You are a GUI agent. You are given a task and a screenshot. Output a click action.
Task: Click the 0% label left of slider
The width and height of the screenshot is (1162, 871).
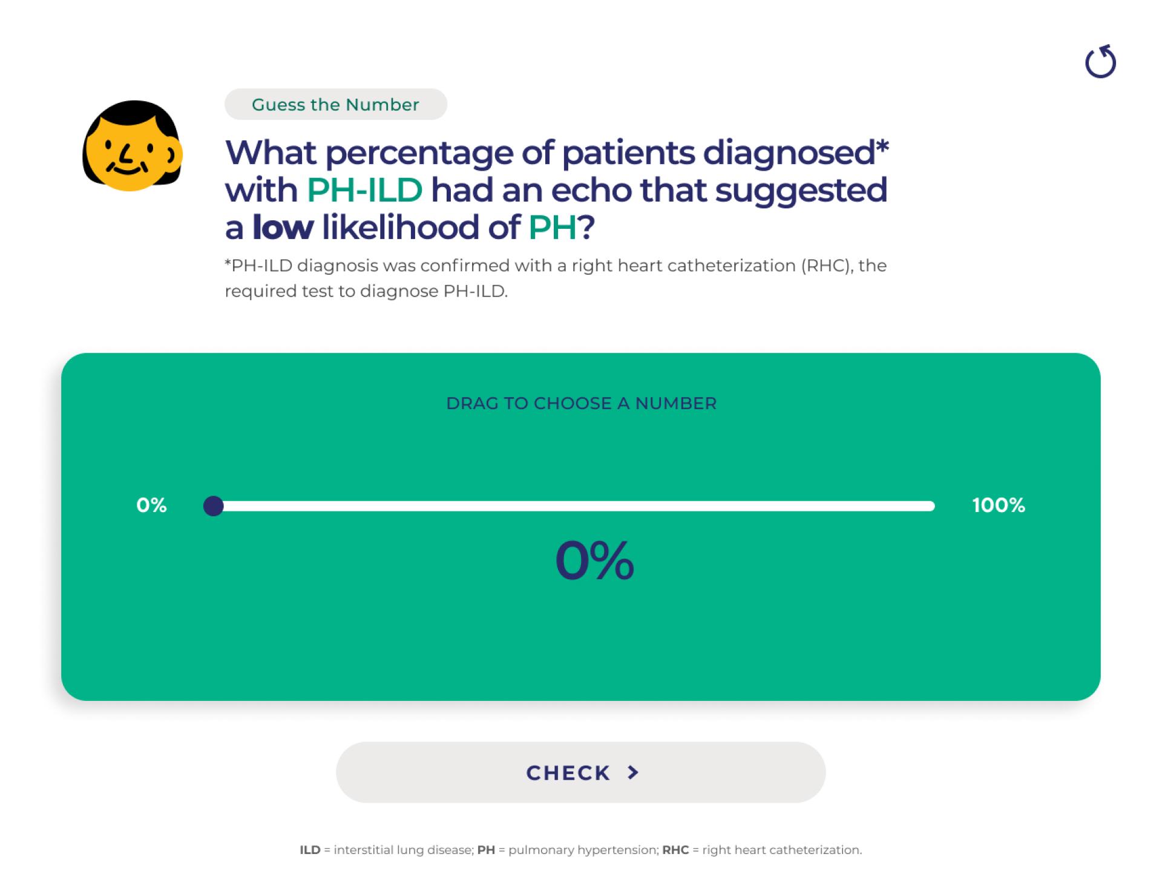point(151,505)
